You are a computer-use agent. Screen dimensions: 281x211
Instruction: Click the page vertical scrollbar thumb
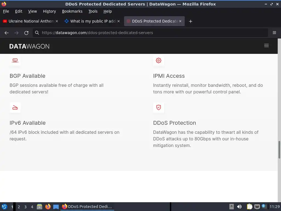[279, 150]
